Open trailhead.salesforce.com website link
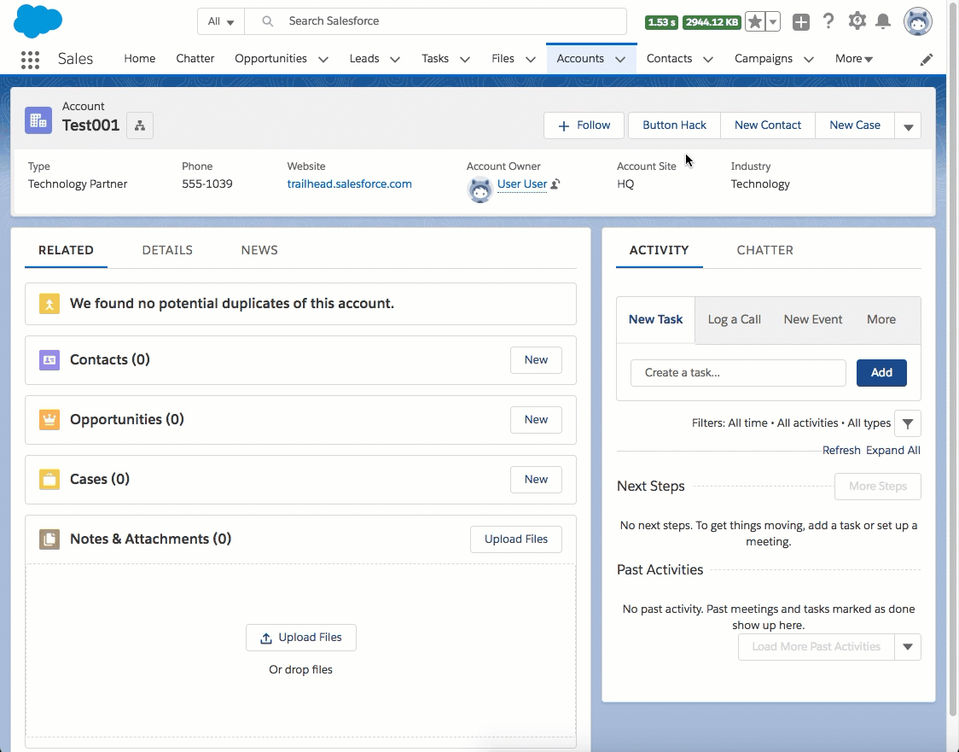This screenshot has width=959, height=752. pos(349,184)
